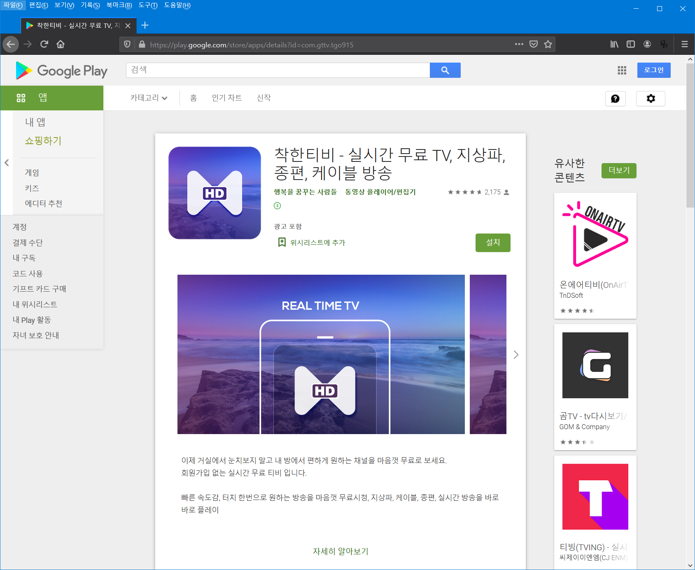695x570 pixels.
Task: Open Play settings gear
Action: [x=651, y=98]
